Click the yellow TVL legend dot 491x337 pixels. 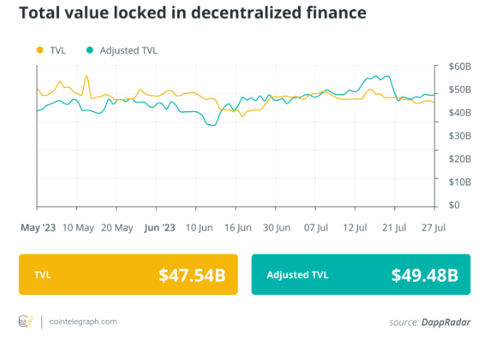click(40, 50)
